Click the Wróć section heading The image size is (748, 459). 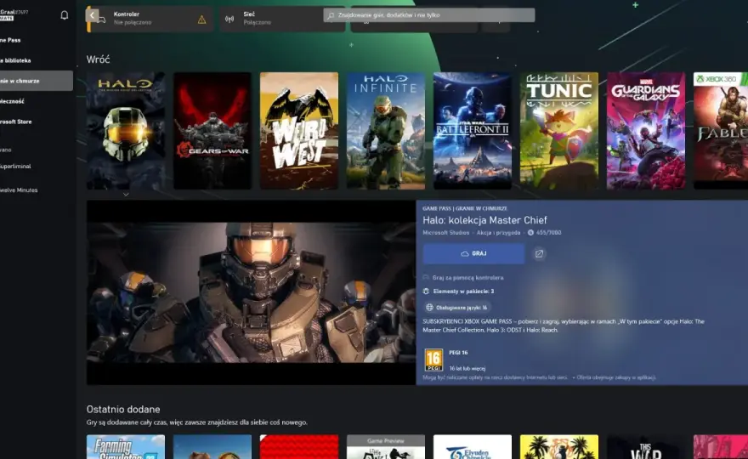[98, 59]
